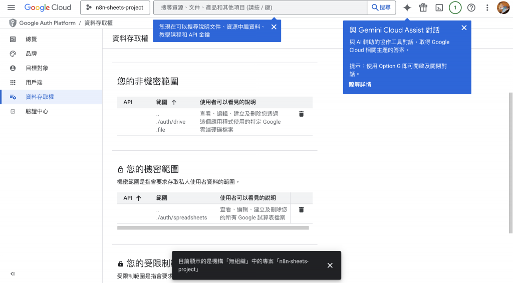Click the 您的非機密範圍 heading
Image resolution: width=513 pixels, height=283 pixels.
[x=148, y=82]
